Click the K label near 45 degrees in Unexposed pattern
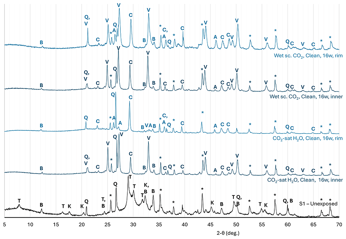The width and height of the screenshot is (346, 239). click(x=212, y=203)
